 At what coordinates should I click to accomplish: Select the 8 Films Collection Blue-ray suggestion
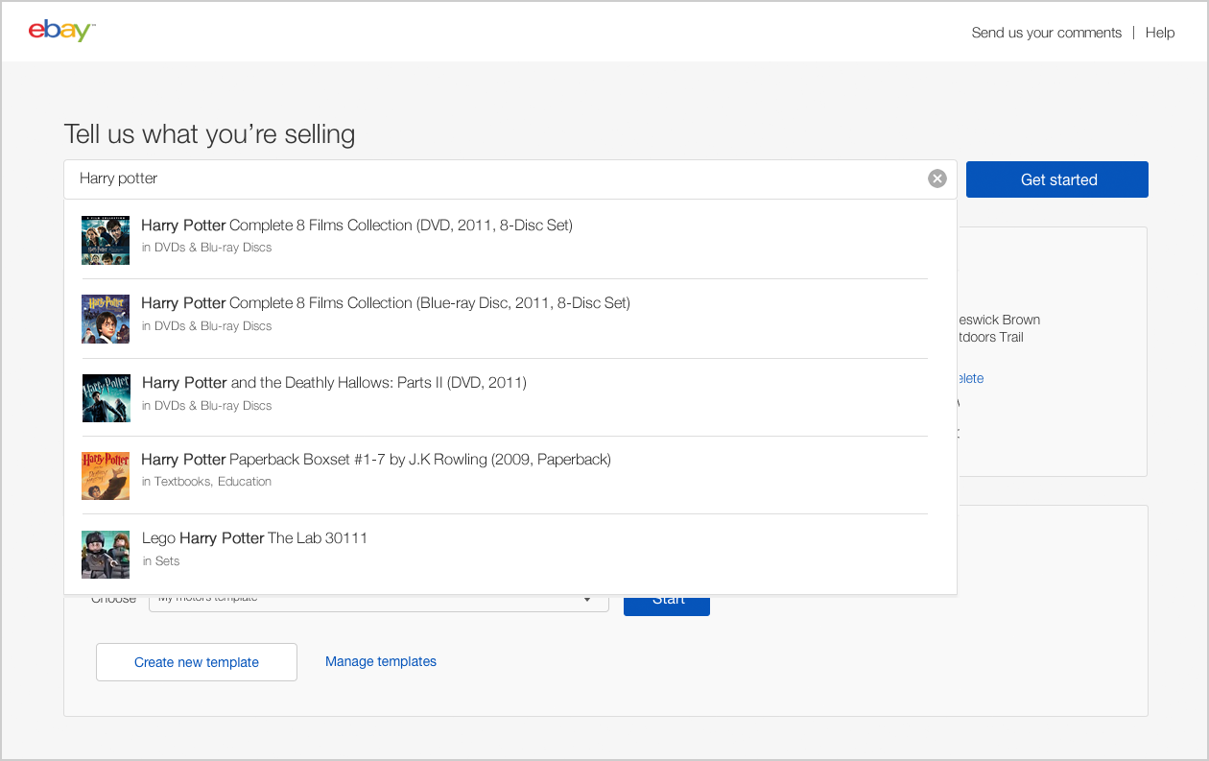(510, 319)
